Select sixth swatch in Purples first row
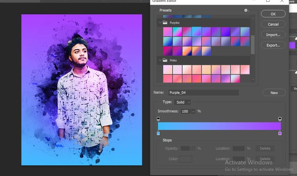 [x=216, y=32]
